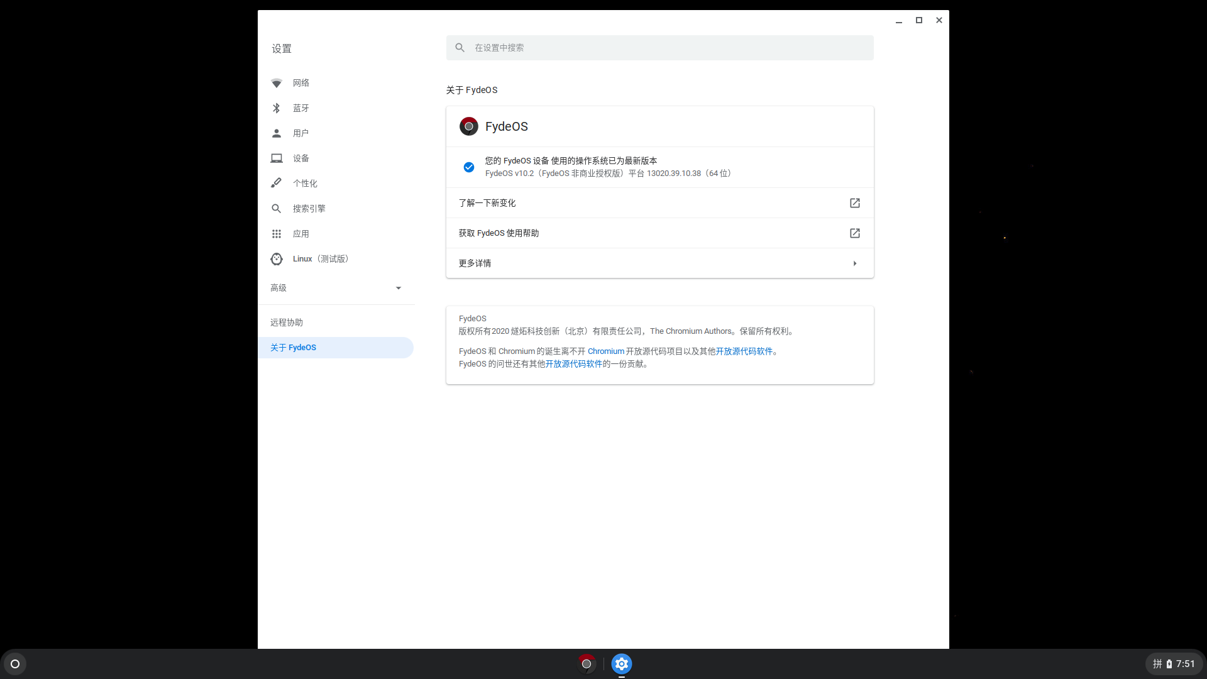Screen dimensions: 1207x679
Task: Click external-link icon for 获取 FydeOS 使用帮助
Action: (854, 233)
